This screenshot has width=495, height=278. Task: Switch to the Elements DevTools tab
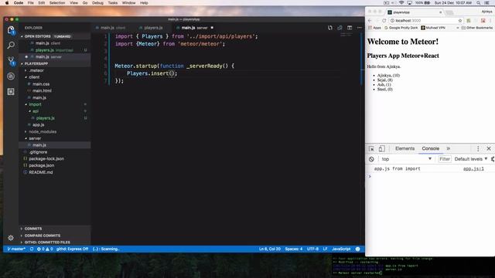[x=405, y=148]
